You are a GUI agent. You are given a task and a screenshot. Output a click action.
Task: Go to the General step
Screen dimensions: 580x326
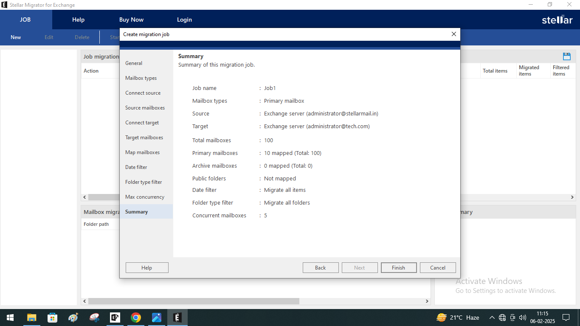click(x=134, y=63)
